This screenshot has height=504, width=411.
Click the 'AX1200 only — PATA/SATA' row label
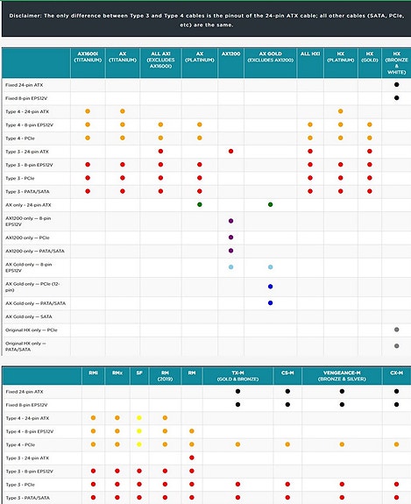click(35, 251)
